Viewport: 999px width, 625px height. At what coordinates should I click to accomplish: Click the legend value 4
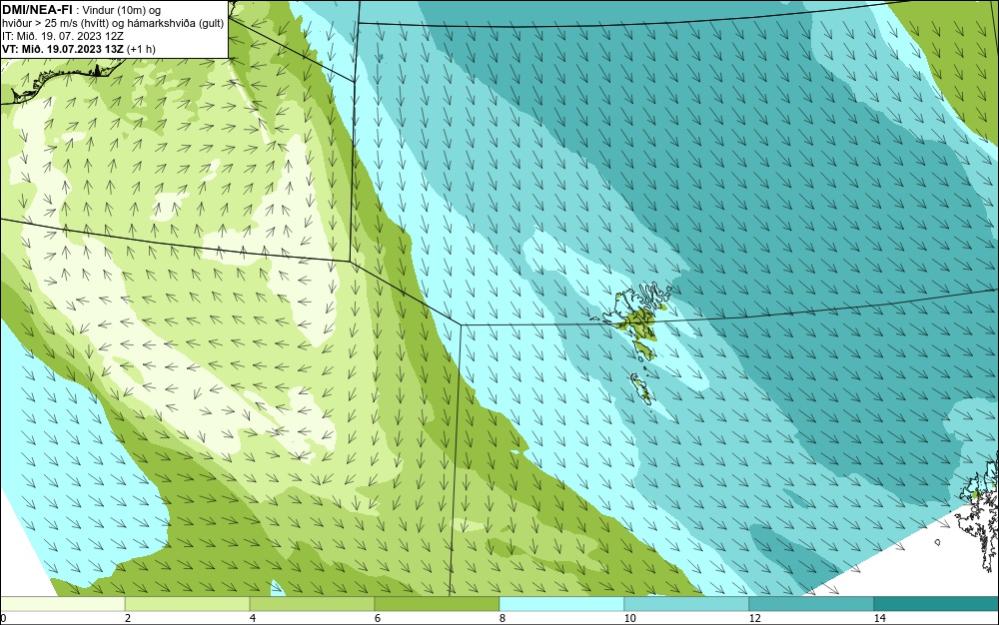coord(253,618)
